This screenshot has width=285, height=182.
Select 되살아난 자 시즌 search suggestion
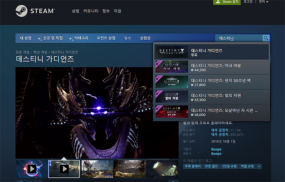212,112
